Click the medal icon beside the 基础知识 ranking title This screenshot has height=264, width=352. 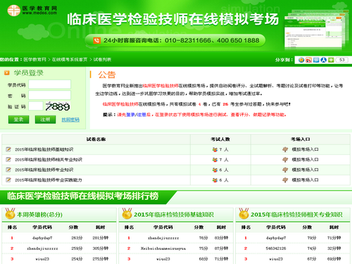pos(127,213)
